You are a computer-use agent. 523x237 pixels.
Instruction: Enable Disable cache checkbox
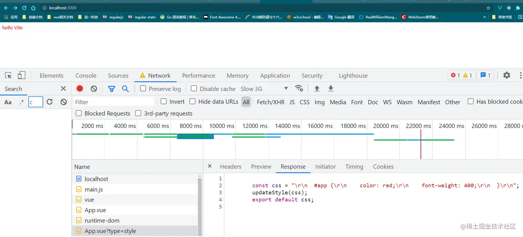click(194, 89)
